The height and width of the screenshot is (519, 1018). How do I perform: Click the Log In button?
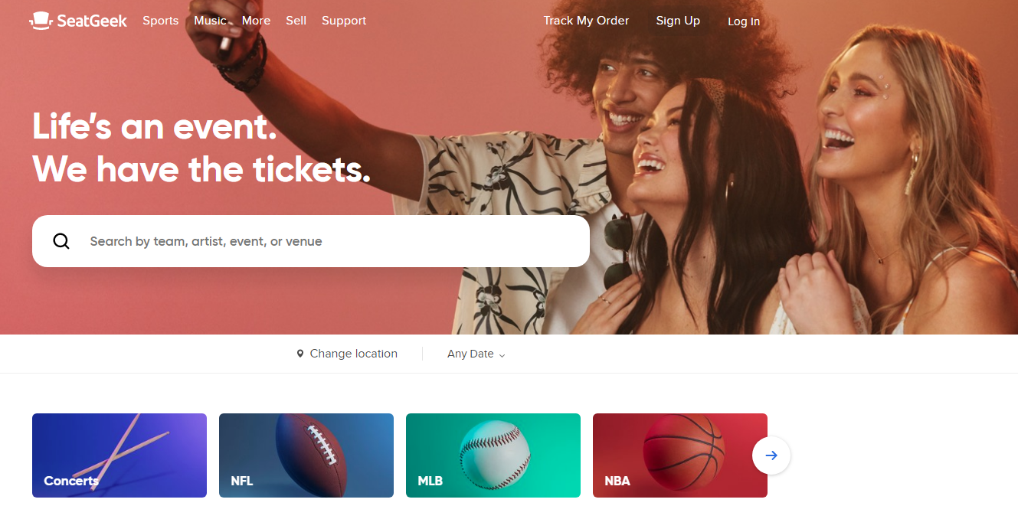click(x=744, y=21)
